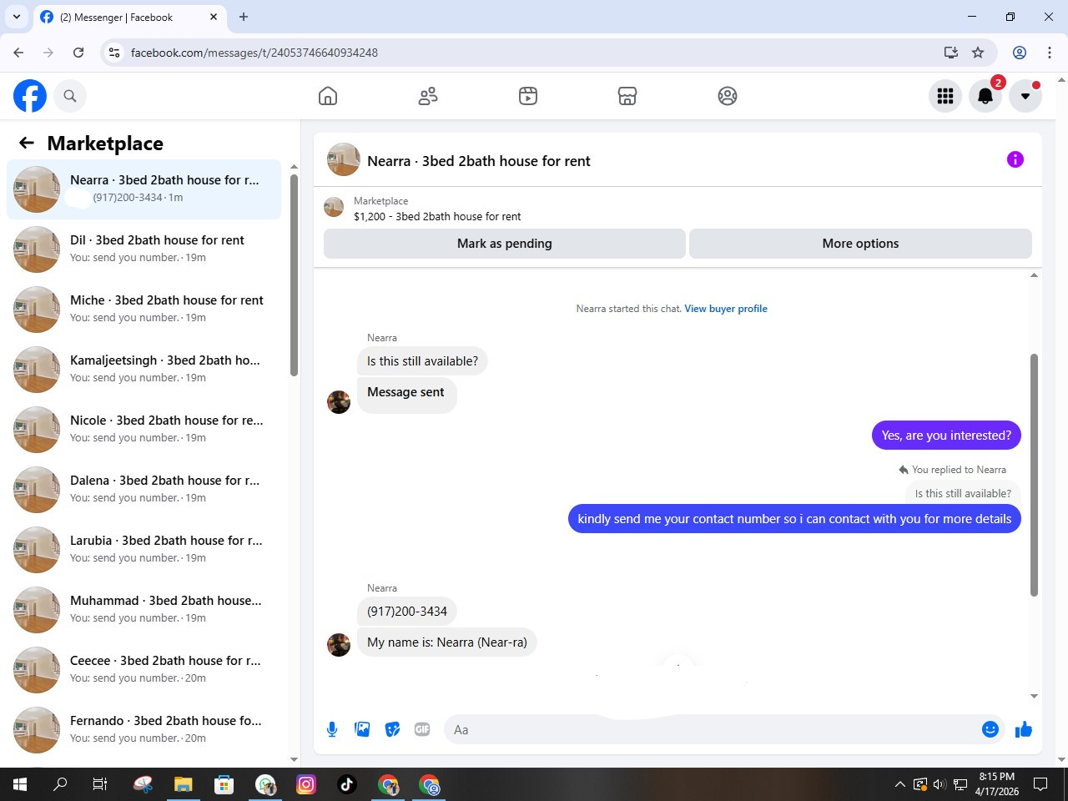Open the Fernando conversation in list
The height and width of the screenshot is (801, 1068).
pyautogui.click(x=144, y=730)
